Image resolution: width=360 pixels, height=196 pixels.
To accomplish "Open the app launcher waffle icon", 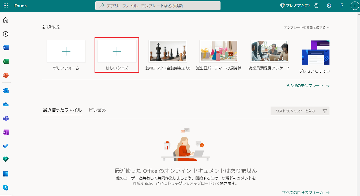I will point(6,6).
